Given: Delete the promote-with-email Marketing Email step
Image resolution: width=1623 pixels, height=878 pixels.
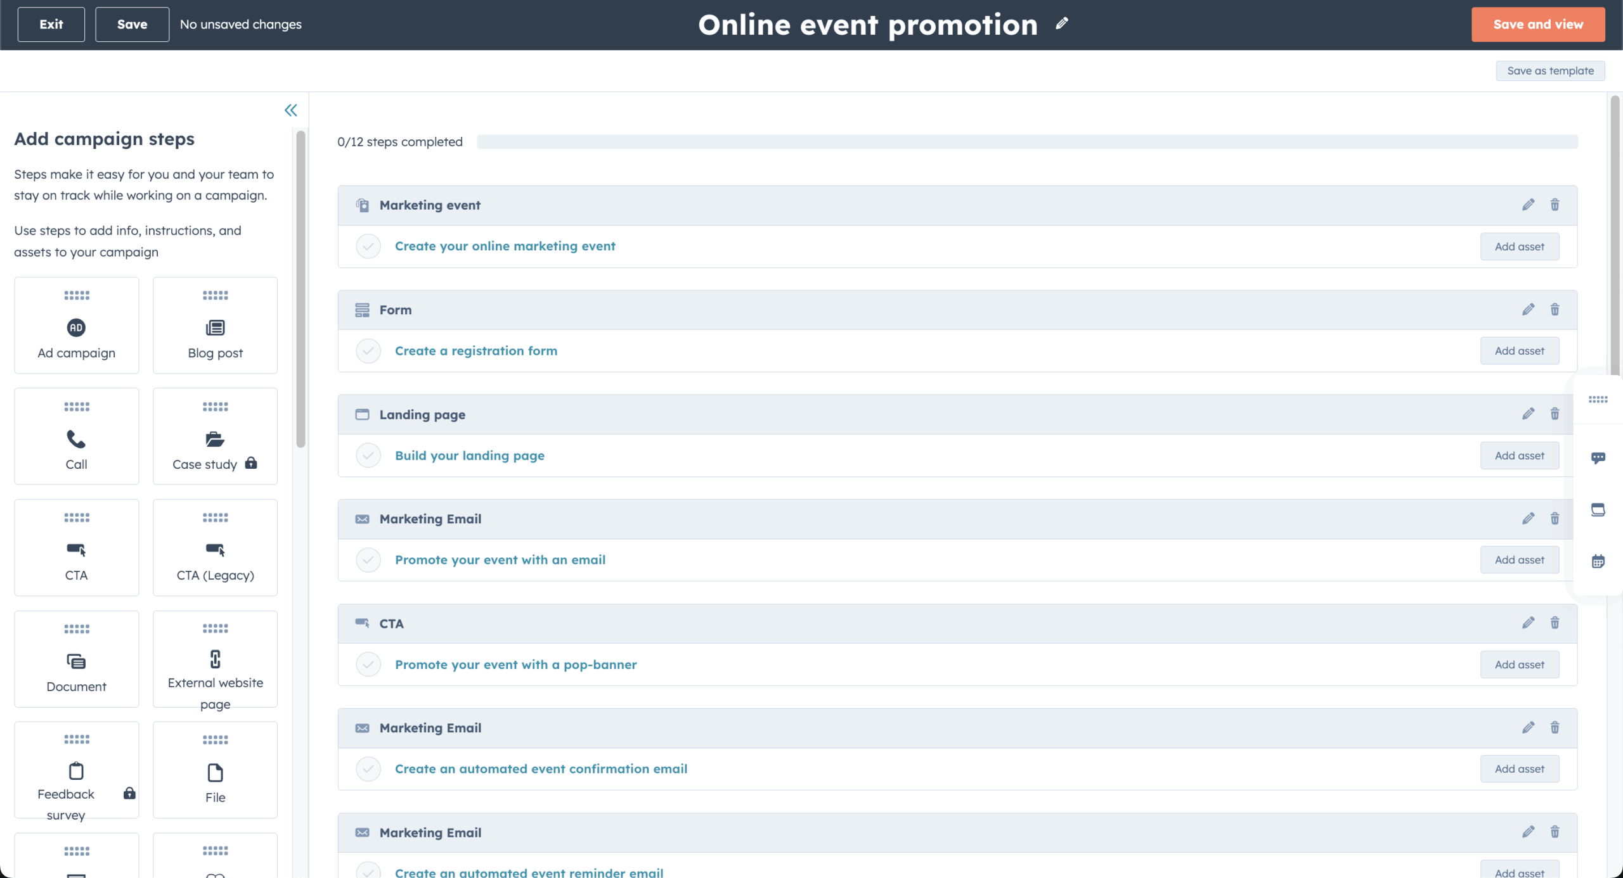Looking at the screenshot, I should coord(1555,518).
